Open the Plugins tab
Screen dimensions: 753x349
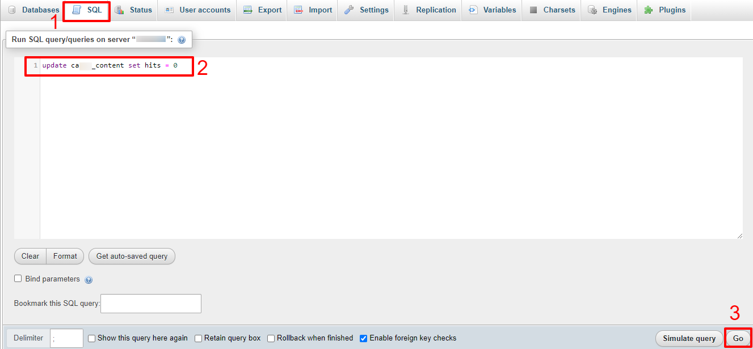664,10
